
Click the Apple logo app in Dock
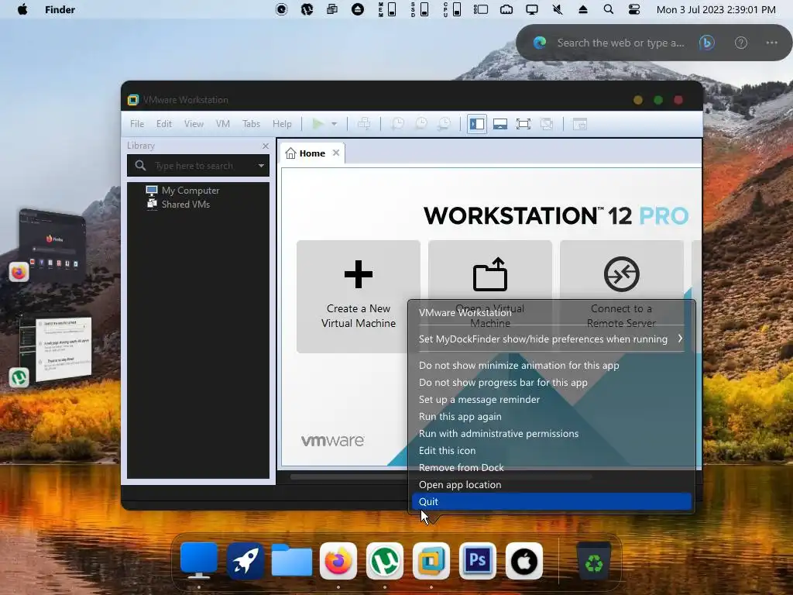524,561
